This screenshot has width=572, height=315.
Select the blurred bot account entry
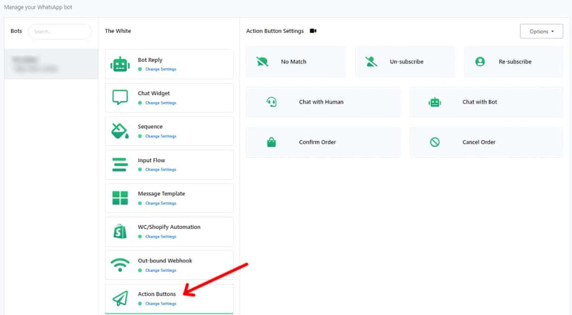tap(51, 64)
